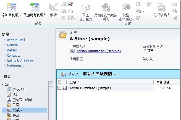Click the copy link icon right of Assign Contacts
This screenshot has height=120, width=181.
(174, 11)
